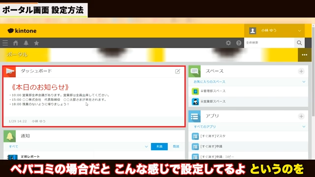315x177 pixels.
Task: Click the 18:00 残業 announcement line
Action: (39, 104)
